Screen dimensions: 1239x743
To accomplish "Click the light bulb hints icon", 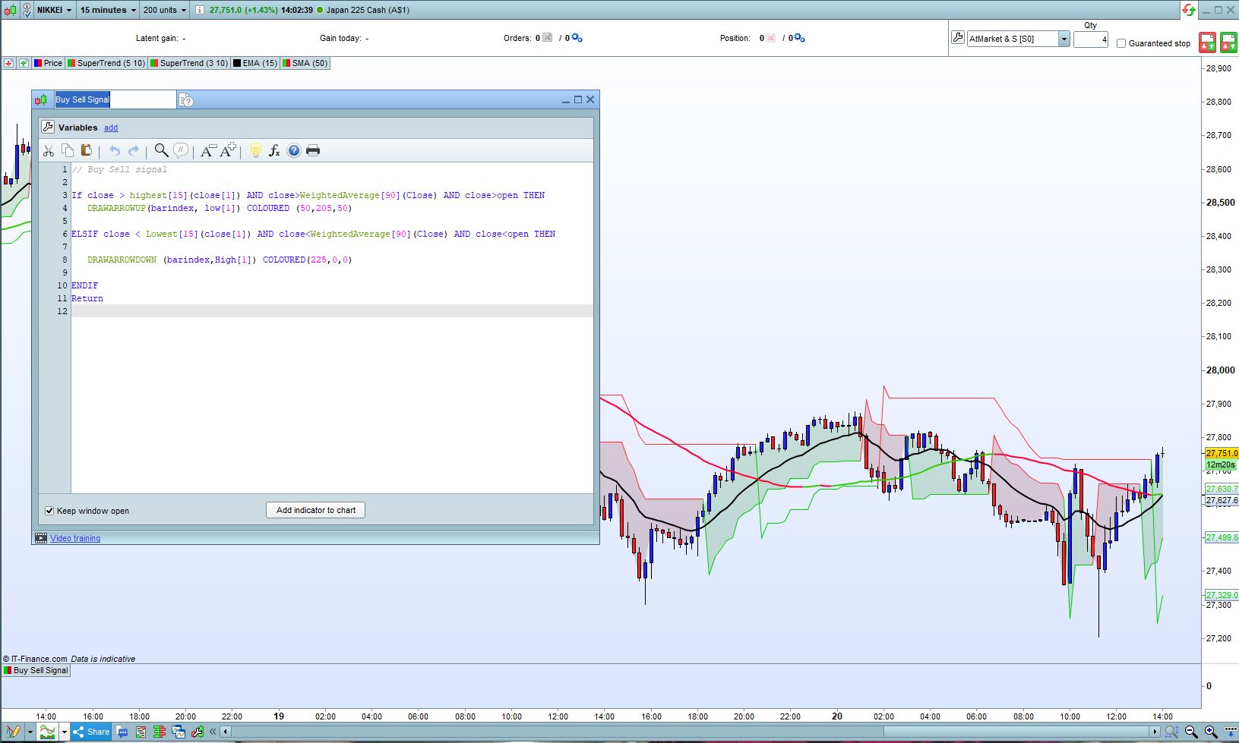I will pyautogui.click(x=255, y=150).
